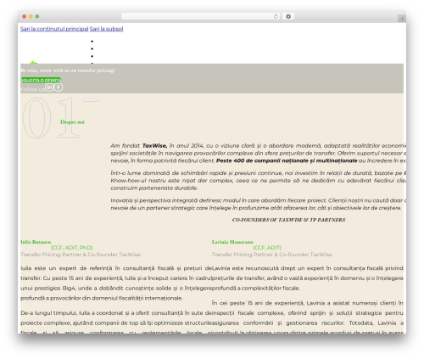Click the reload icon in the address bar
Image resolution: width=424 pixels, height=359 pixels.
[276, 17]
